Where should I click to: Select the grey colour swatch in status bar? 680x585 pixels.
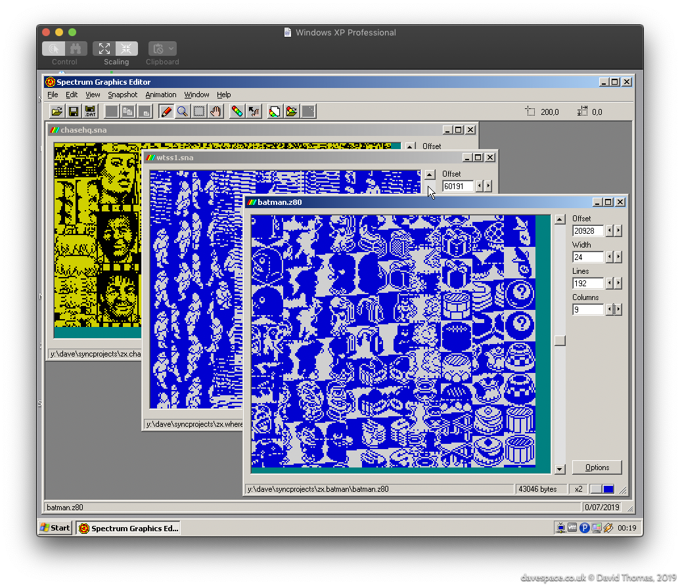(597, 488)
